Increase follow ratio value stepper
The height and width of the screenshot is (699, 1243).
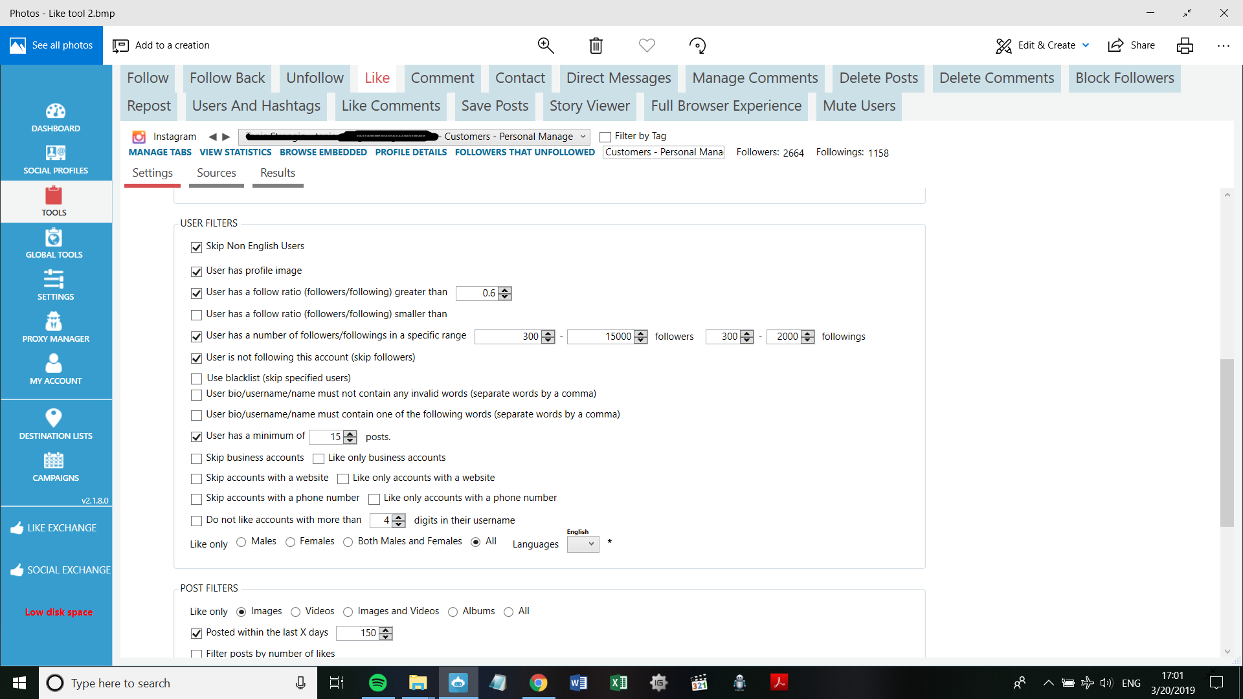(x=505, y=290)
